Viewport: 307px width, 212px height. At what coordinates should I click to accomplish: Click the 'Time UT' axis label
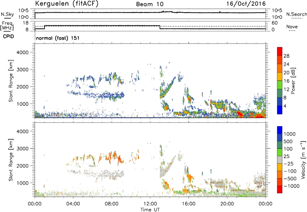[x=150, y=209]
